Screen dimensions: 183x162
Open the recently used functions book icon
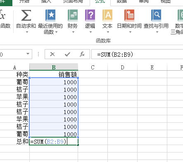50,15
